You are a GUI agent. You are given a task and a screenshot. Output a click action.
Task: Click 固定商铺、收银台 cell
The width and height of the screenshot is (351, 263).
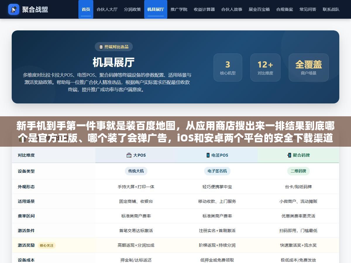pyautogui.click(x=136, y=201)
